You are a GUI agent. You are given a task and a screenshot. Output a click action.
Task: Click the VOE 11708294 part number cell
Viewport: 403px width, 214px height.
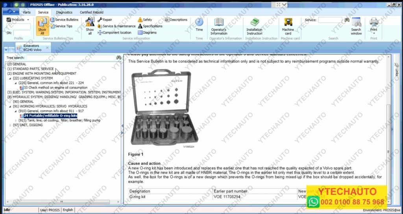pyautogui.click(x=255, y=197)
